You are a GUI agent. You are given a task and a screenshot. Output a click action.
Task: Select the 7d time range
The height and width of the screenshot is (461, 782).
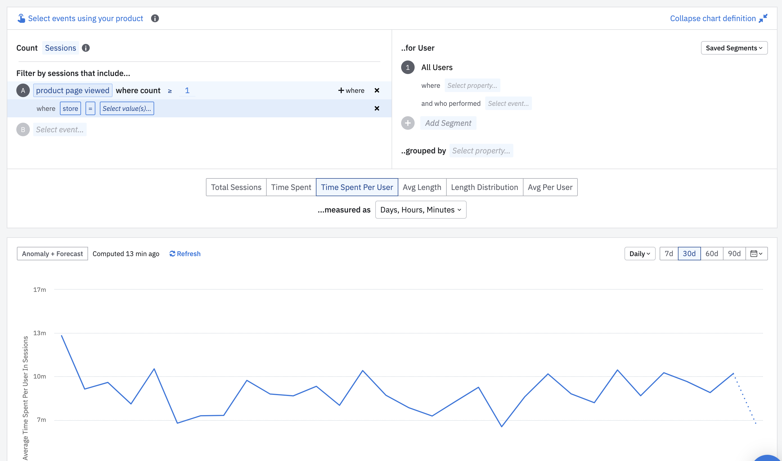coord(669,254)
